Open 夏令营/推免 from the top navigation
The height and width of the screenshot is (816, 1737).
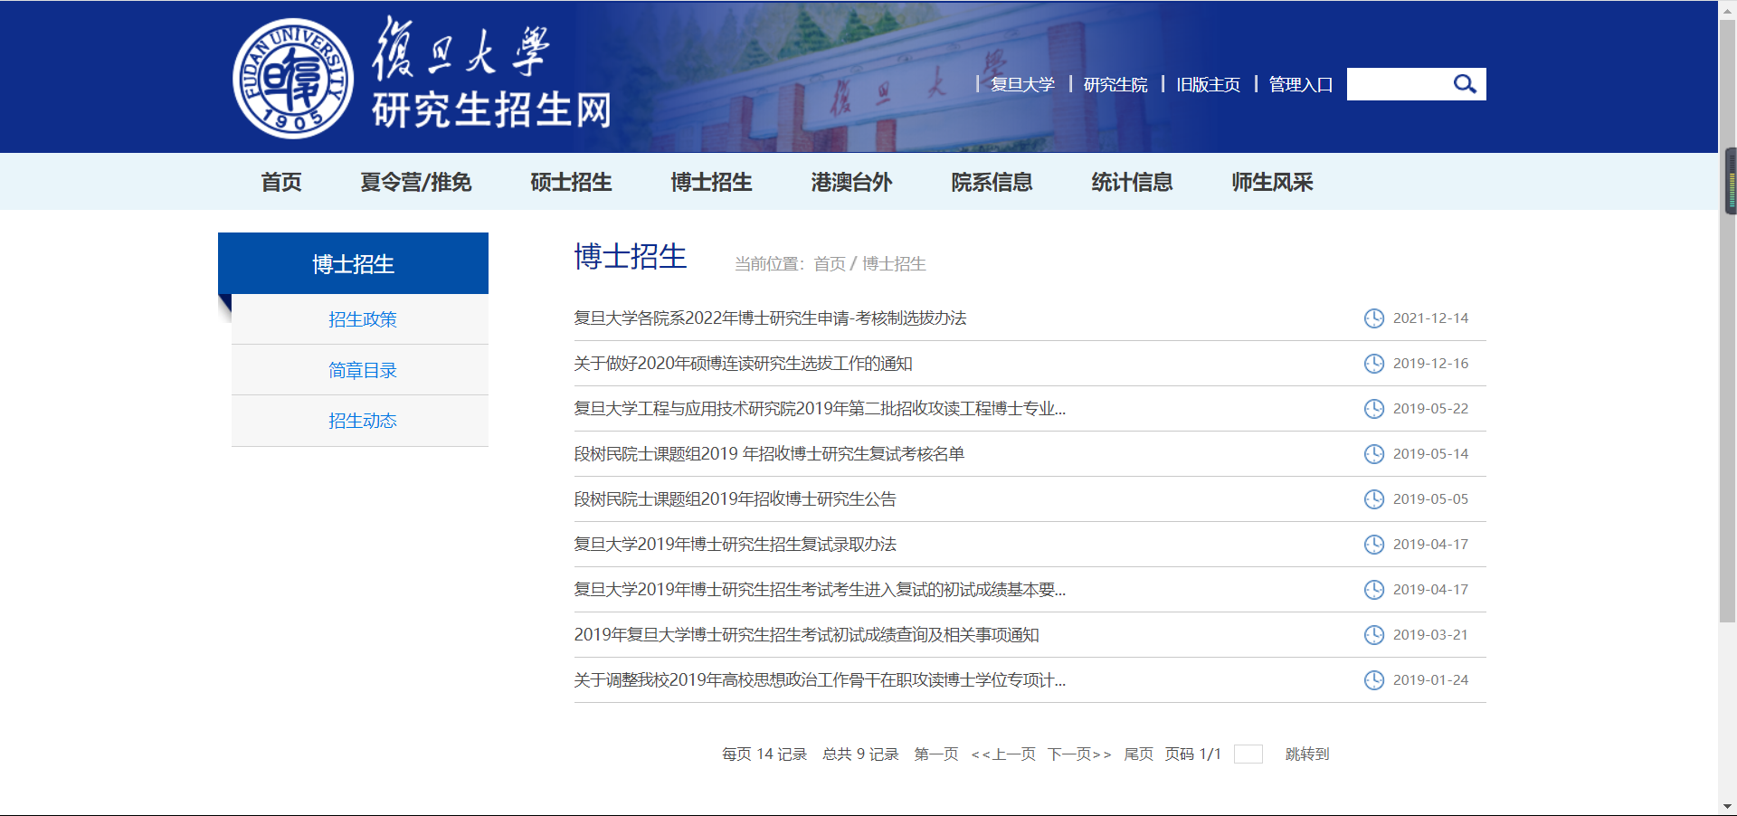point(416,182)
